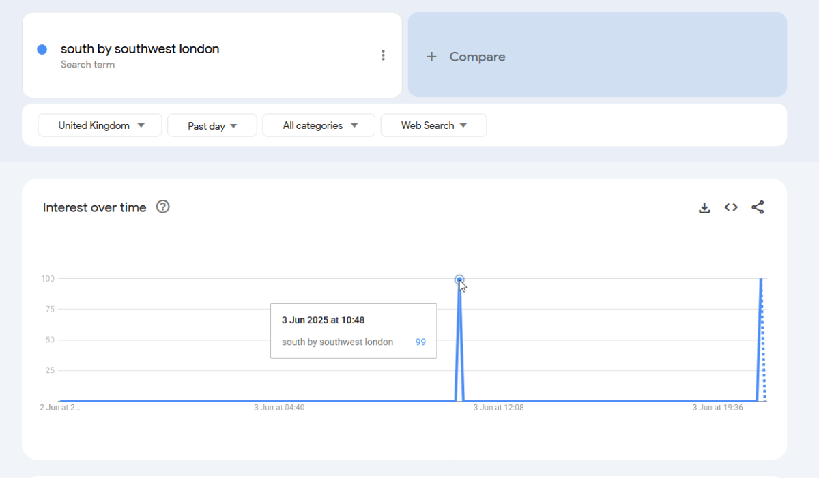Edit the search term south by southwest london
The height and width of the screenshot is (478, 819).
point(140,49)
